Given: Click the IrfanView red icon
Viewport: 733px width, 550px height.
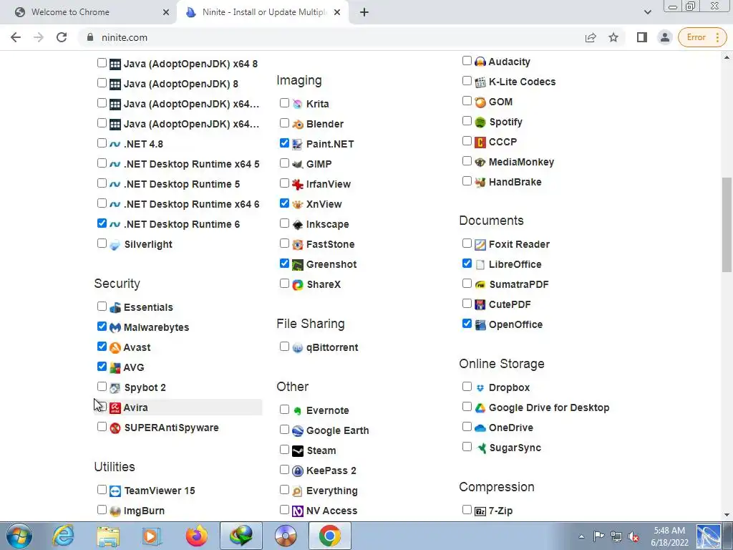Looking at the screenshot, I should click(298, 184).
